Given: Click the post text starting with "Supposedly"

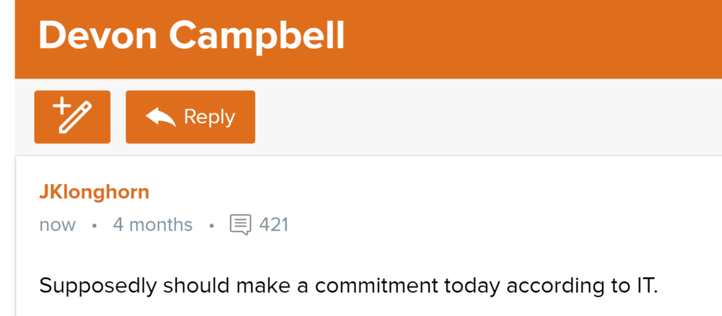Looking at the screenshot, I should tap(348, 285).
